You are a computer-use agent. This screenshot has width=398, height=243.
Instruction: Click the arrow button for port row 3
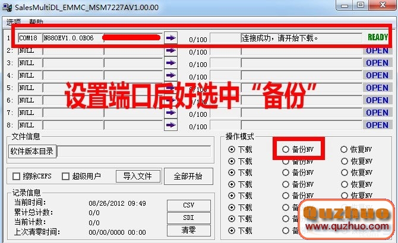(x=170, y=62)
